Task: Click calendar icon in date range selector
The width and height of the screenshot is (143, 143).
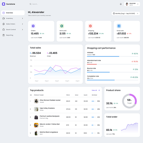Action: point(114,13)
